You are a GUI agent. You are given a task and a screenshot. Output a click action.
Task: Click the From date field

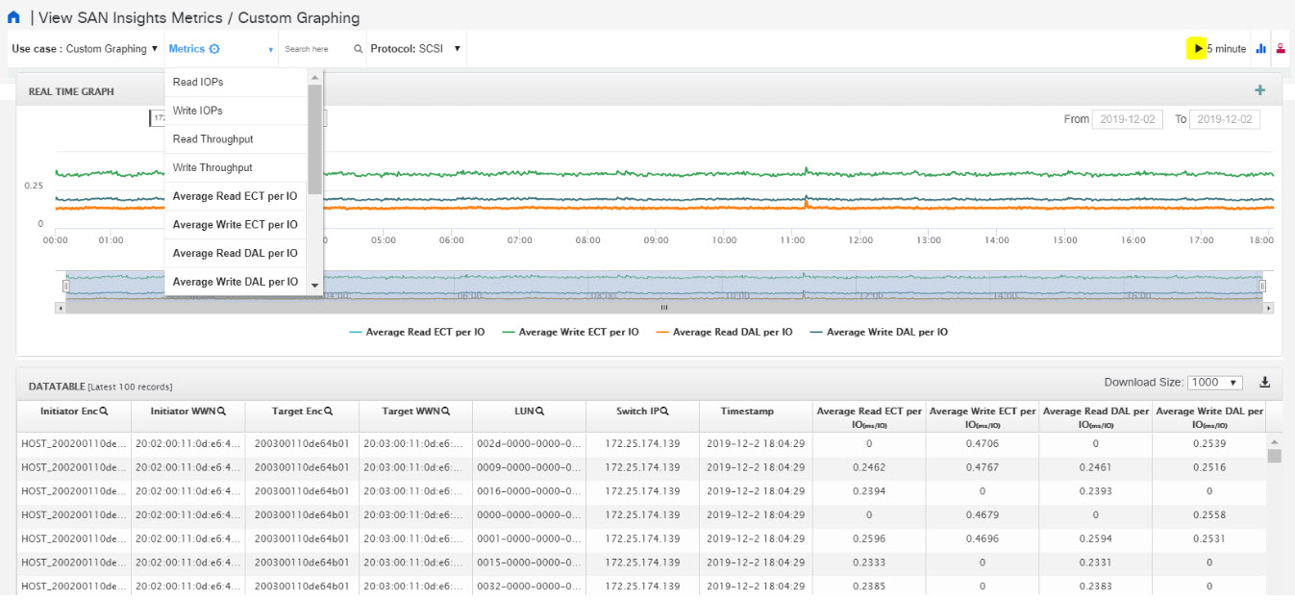(x=1127, y=119)
